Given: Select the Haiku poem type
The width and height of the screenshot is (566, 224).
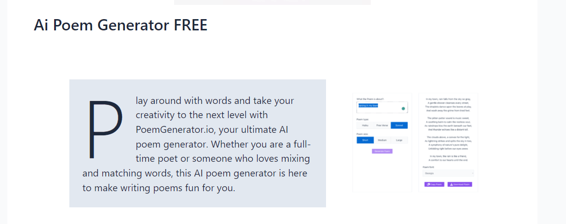Looking at the screenshot, I should [x=365, y=125].
